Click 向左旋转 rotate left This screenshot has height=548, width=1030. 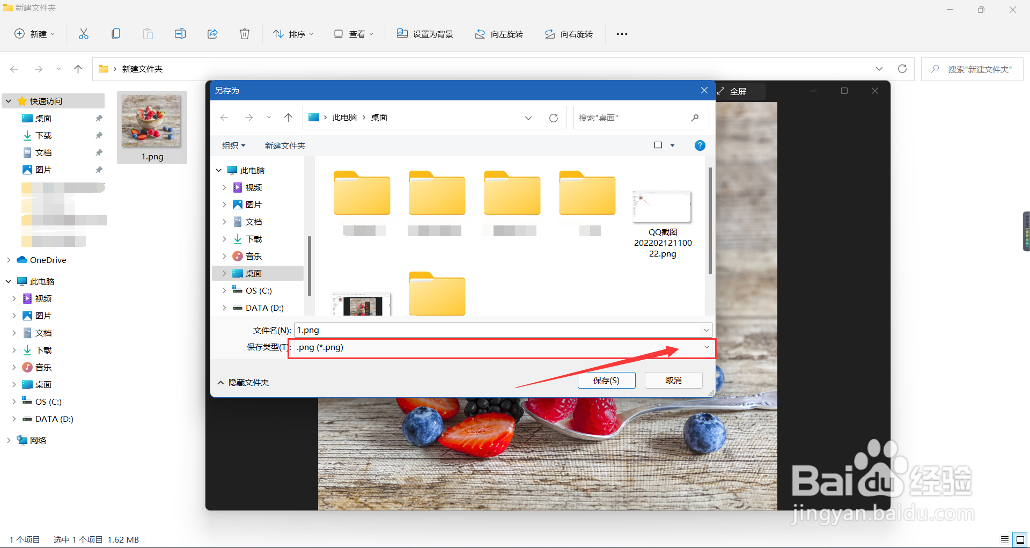click(499, 34)
